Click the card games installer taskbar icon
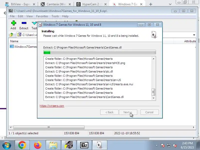This screenshot has height=150, width=200. pos(99,145)
